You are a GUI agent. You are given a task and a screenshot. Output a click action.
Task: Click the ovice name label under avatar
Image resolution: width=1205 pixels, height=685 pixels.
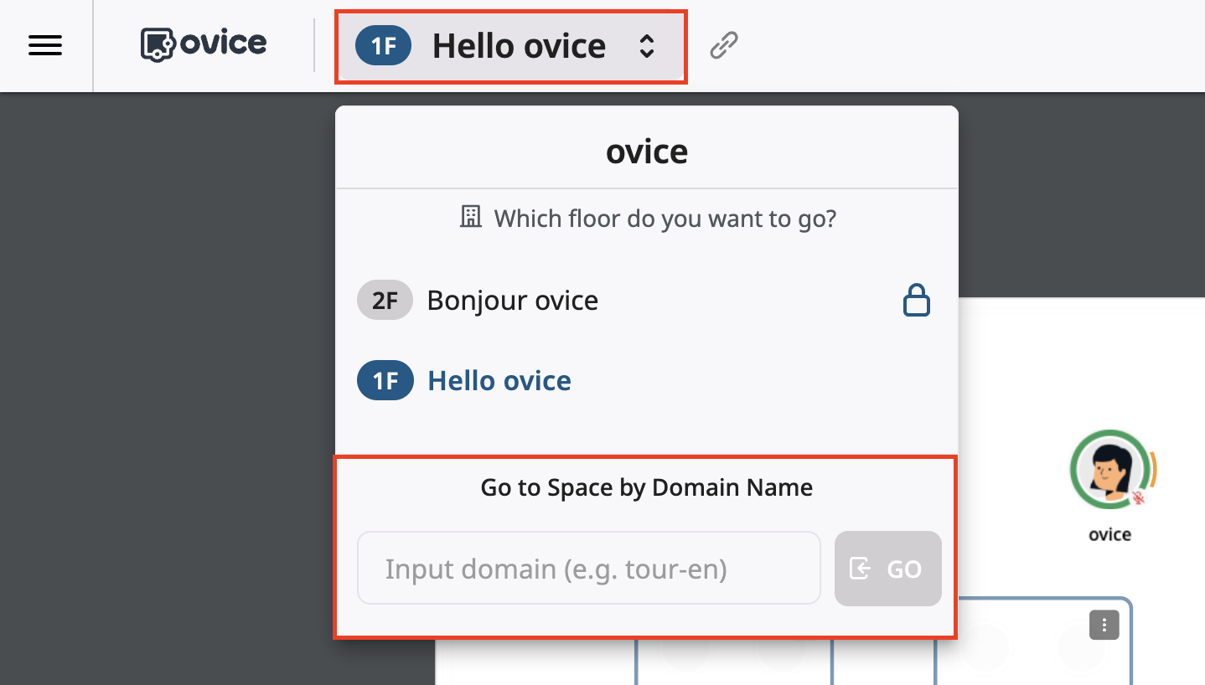(1109, 534)
